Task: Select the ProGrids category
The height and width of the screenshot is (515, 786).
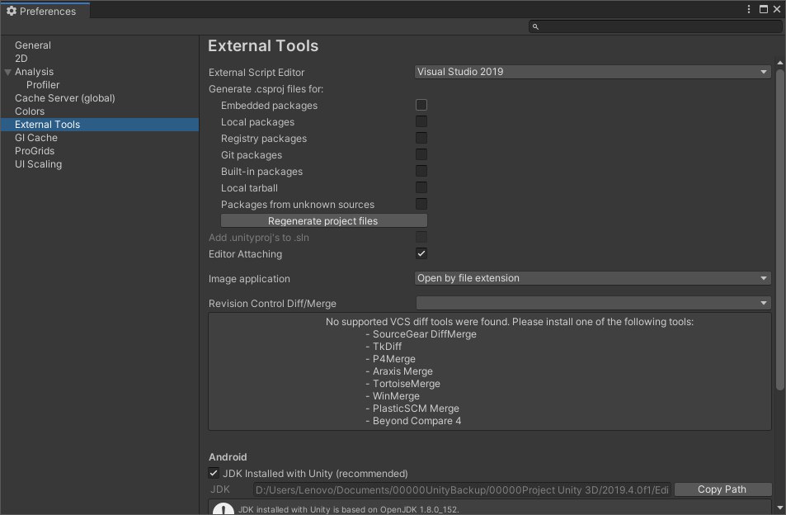Action: click(x=35, y=150)
